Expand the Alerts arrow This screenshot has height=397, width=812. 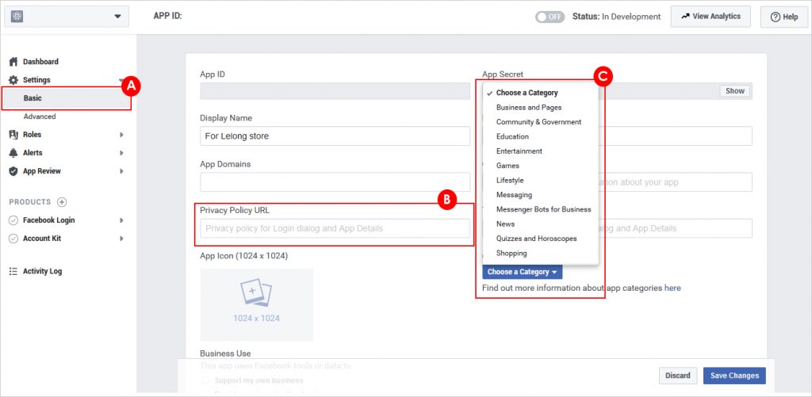tap(121, 153)
